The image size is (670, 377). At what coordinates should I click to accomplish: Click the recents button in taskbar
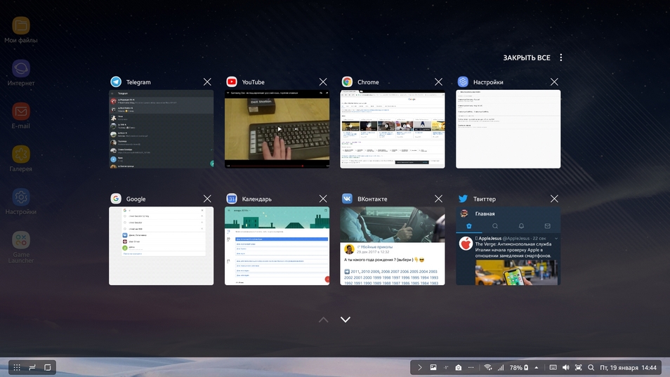pos(32,367)
